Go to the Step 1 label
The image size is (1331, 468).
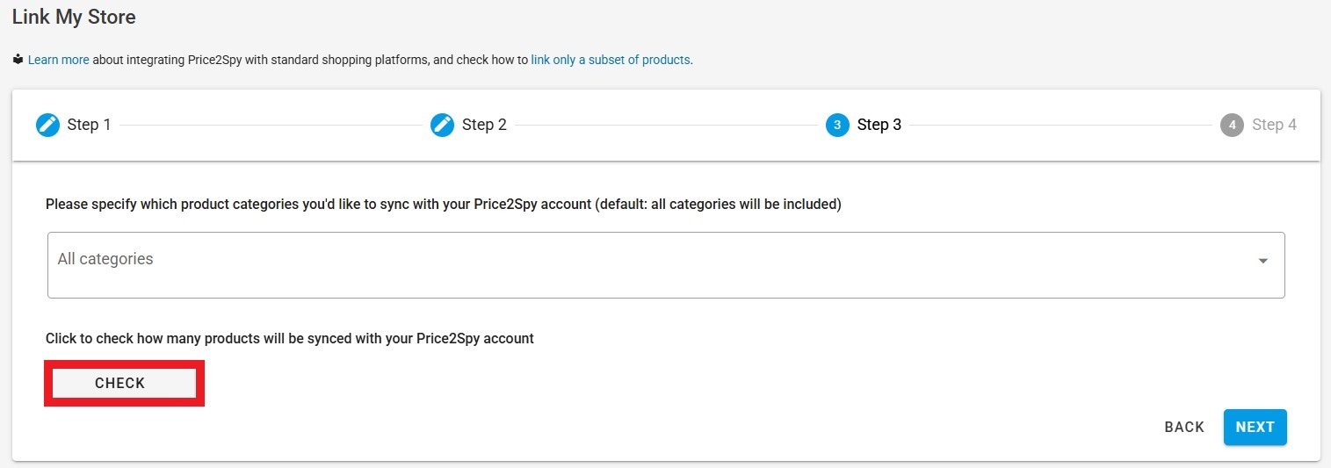pyautogui.click(x=89, y=125)
